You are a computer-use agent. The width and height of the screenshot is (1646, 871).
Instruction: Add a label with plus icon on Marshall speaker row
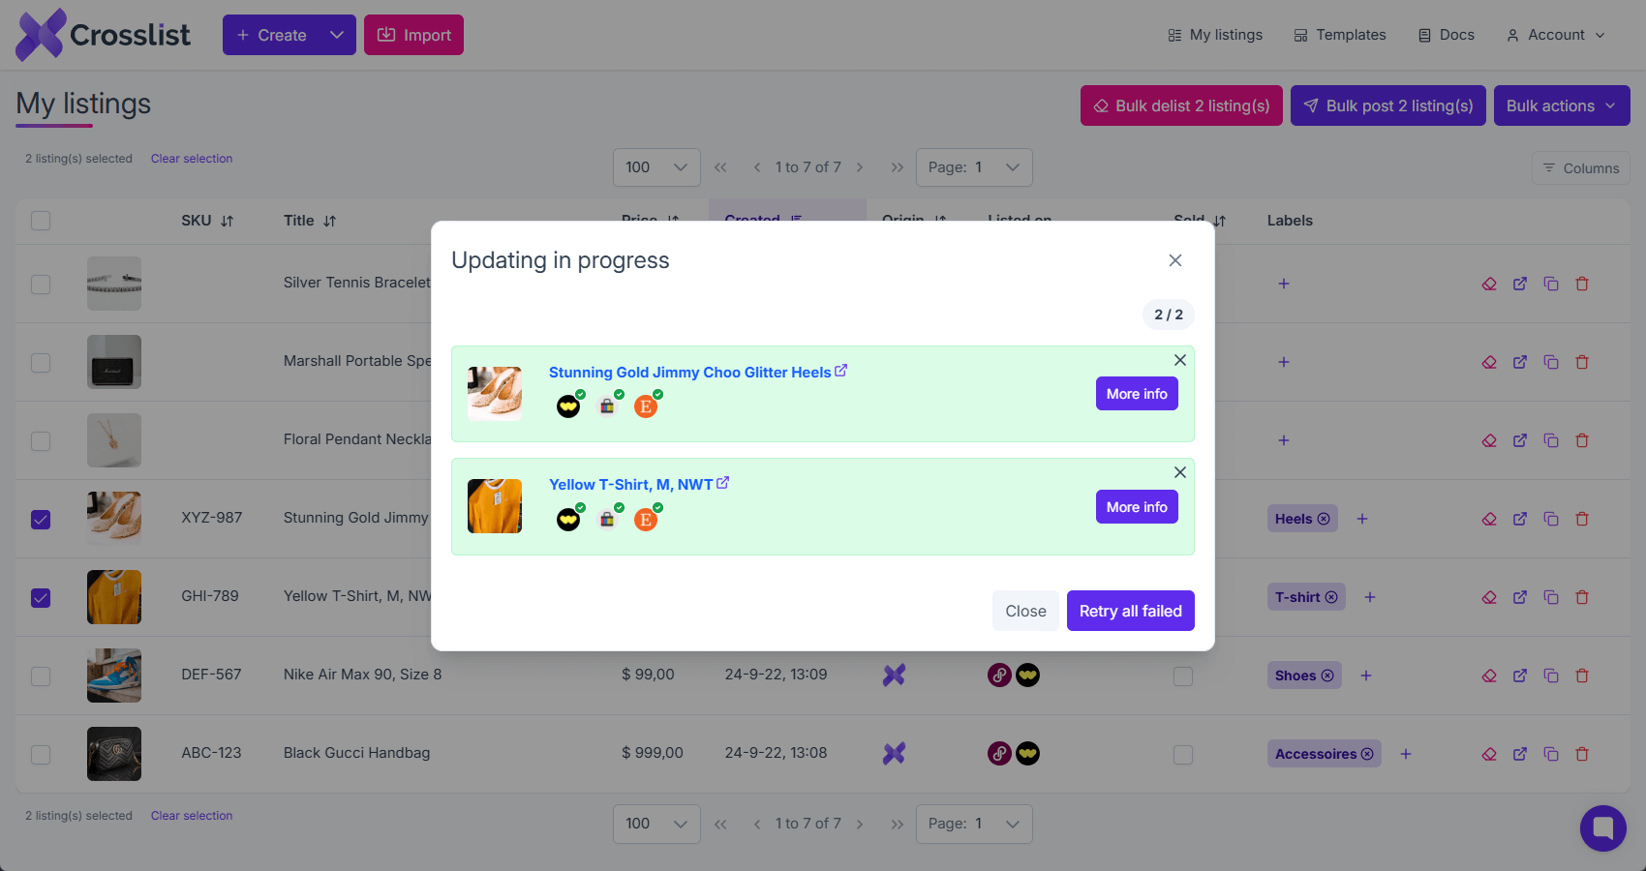(x=1284, y=362)
